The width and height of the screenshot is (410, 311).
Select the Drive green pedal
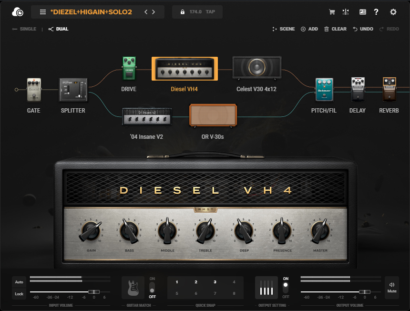[x=129, y=69]
